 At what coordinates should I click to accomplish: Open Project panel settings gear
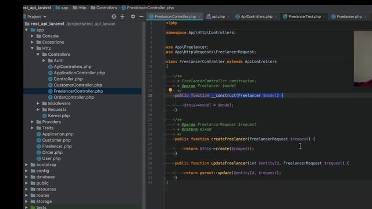133,17
